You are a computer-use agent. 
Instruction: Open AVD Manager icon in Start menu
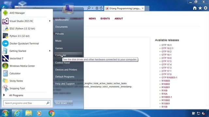click(5, 13)
